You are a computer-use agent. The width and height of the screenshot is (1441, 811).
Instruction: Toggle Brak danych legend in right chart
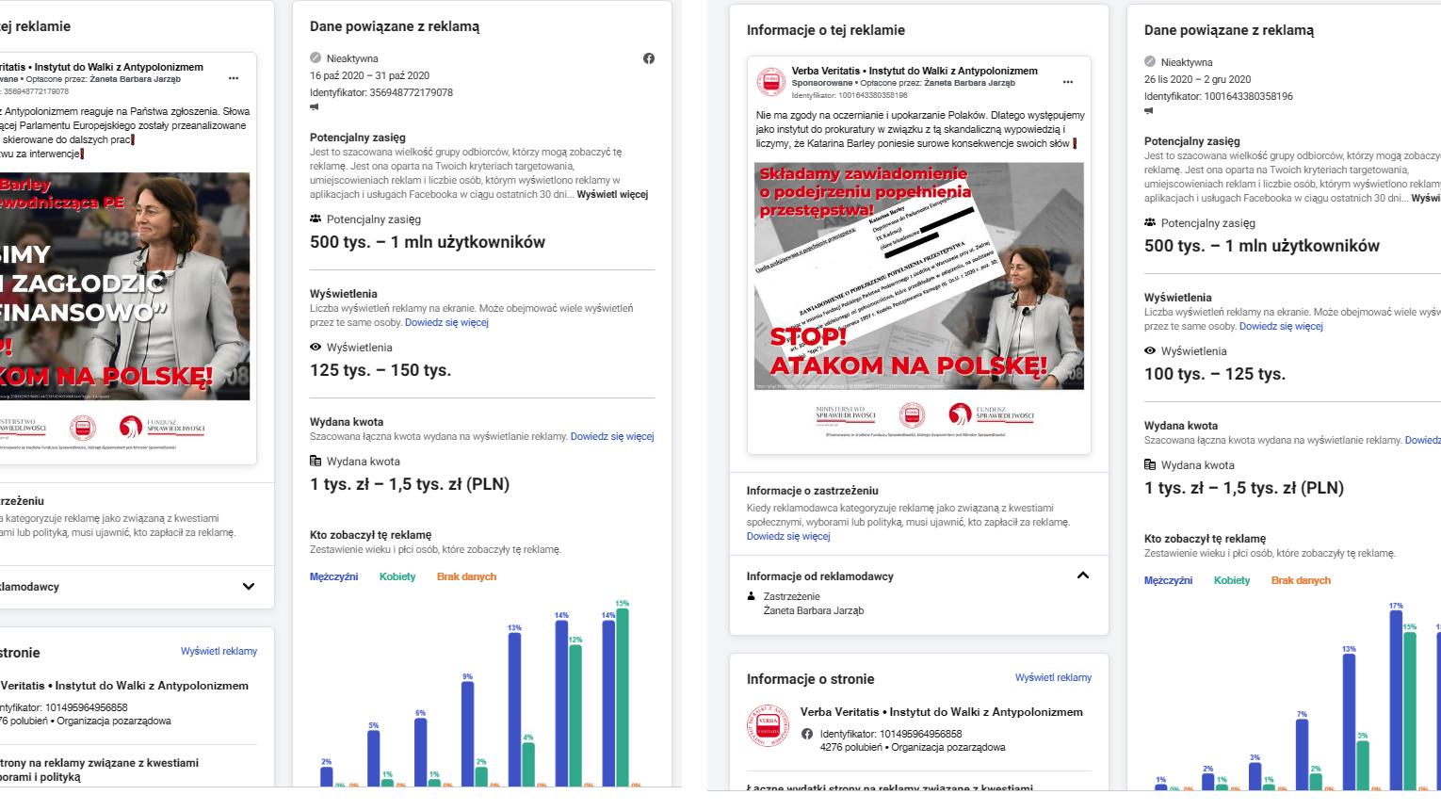coord(1301,580)
